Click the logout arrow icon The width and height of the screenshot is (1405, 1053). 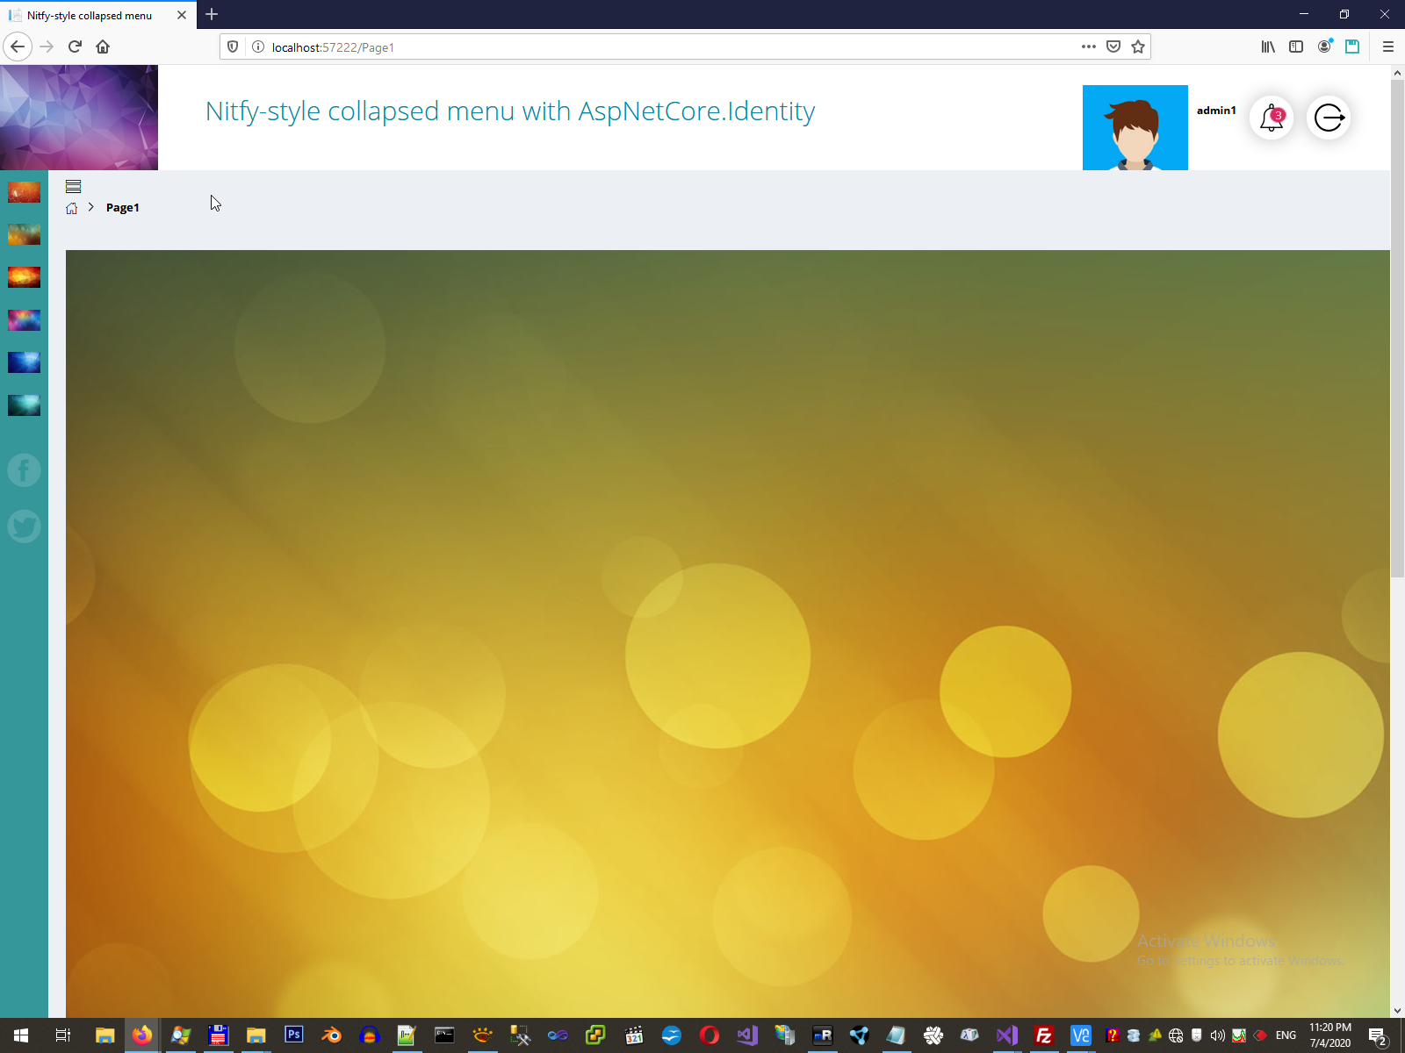1329,118
